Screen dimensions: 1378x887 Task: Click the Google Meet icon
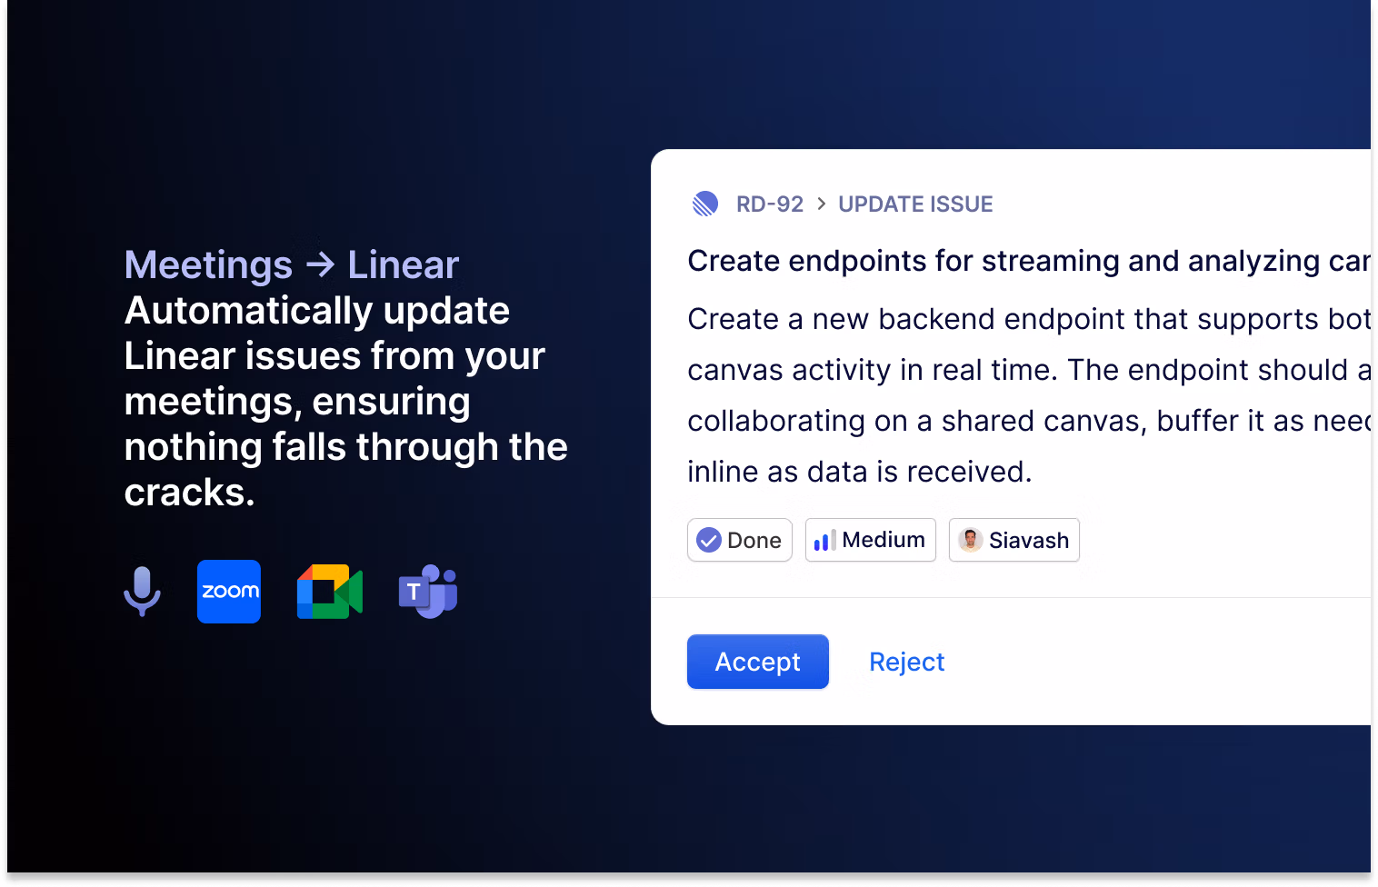click(x=330, y=592)
